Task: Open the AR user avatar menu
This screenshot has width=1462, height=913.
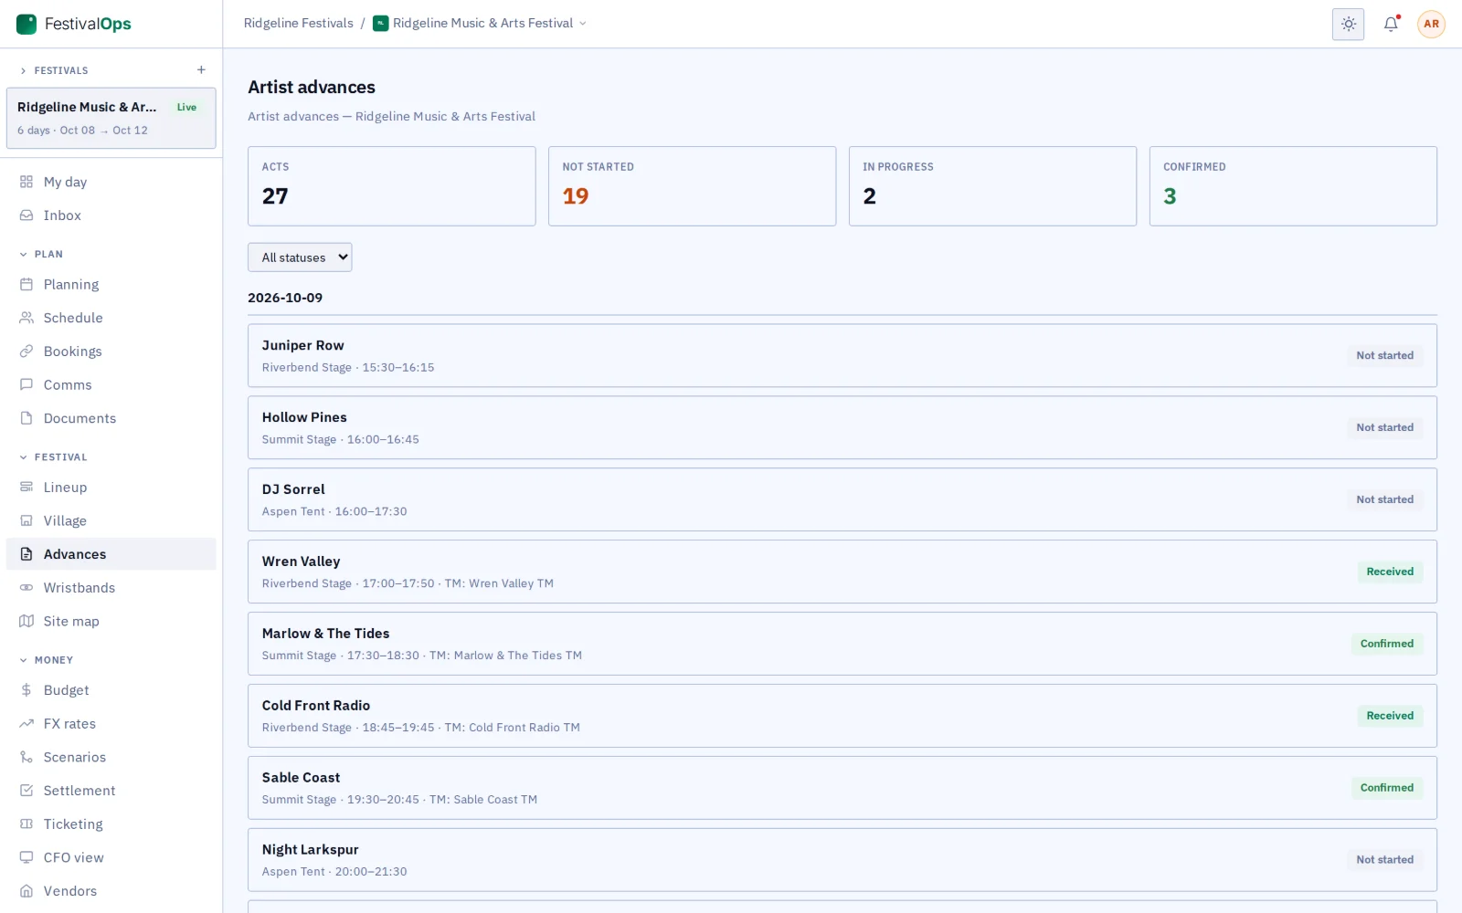Action: click(x=1431, y=24)
